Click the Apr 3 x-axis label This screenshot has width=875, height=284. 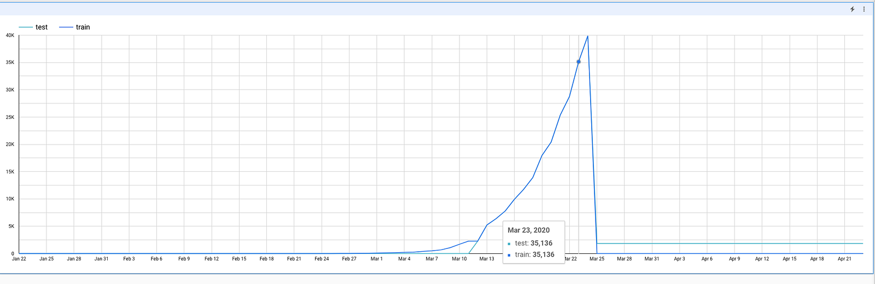[679, 259]
